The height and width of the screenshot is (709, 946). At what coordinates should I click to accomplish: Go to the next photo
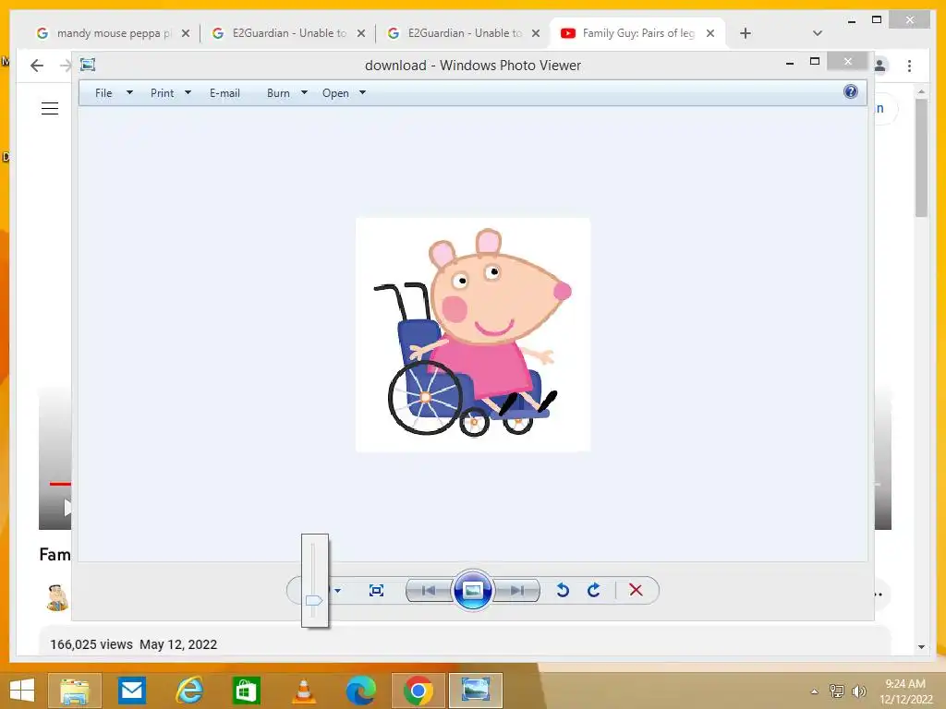(x=516, y=590)
